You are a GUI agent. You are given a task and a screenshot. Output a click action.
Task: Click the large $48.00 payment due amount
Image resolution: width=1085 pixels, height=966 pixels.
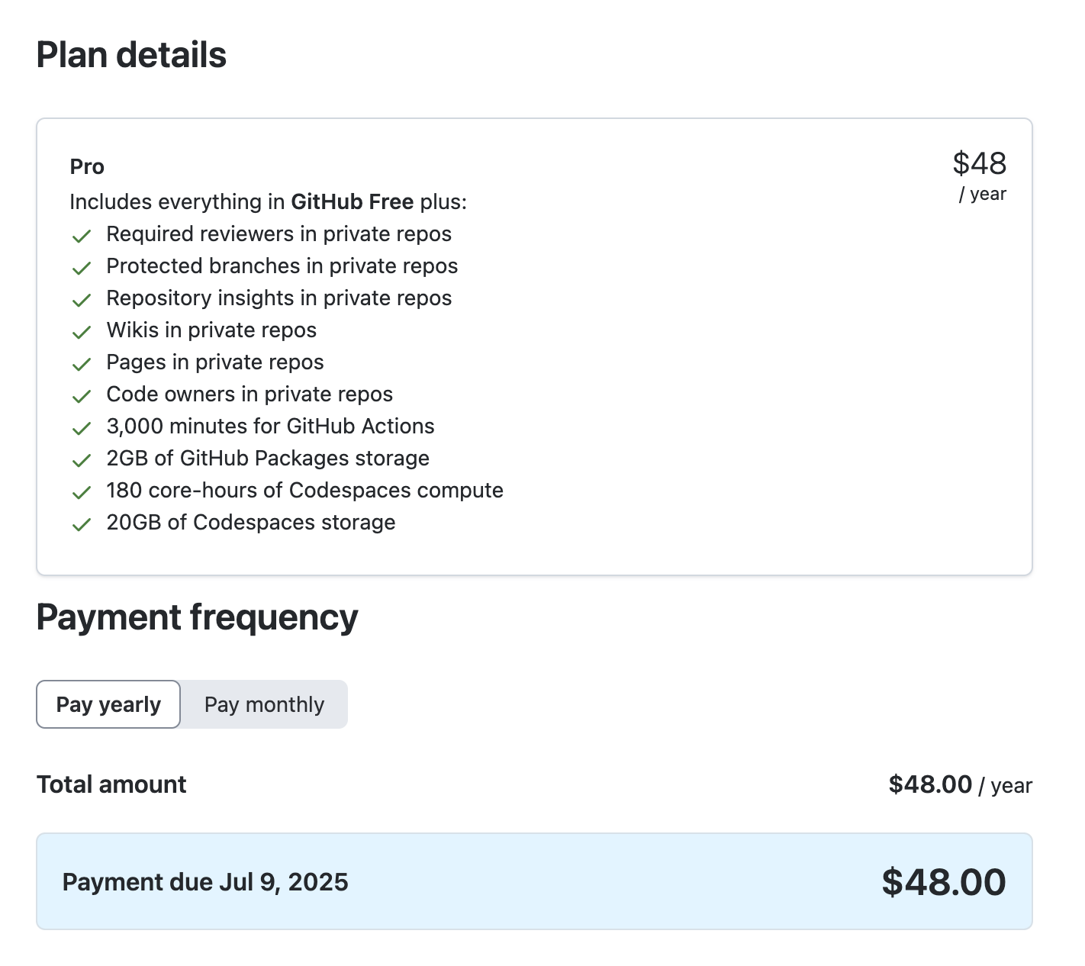(x=944, y=882)
